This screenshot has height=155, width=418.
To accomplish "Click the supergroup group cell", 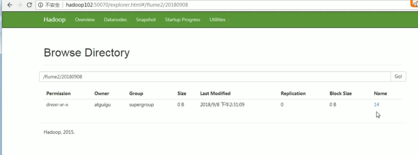I will (x=141, y=105).
